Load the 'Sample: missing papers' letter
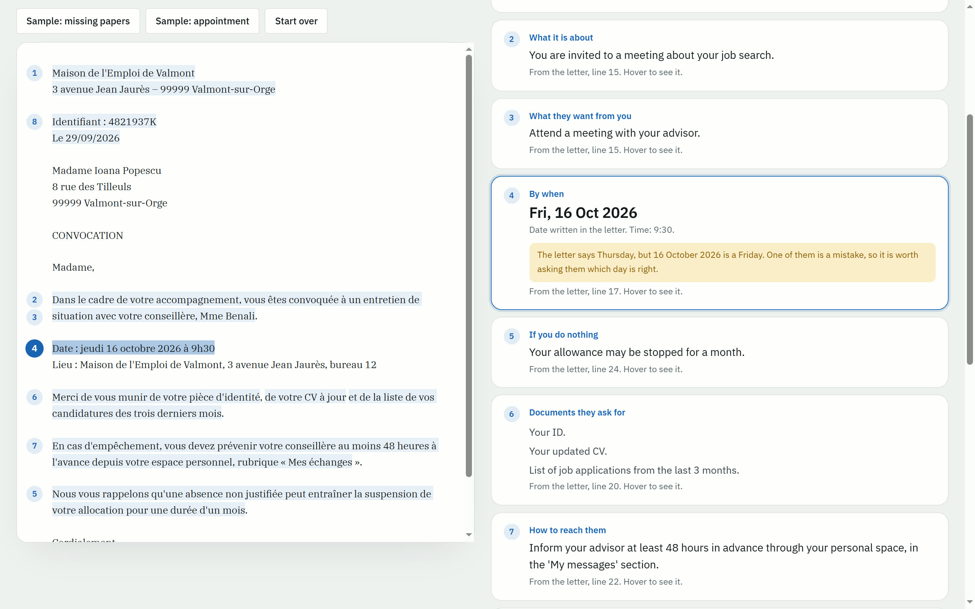Image resolution: width=975 pixels, height=609 pixels. tap(78, 21)
